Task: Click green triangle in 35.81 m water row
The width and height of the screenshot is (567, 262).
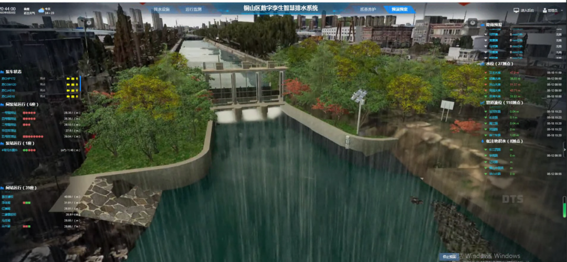Action: (485, 78)
